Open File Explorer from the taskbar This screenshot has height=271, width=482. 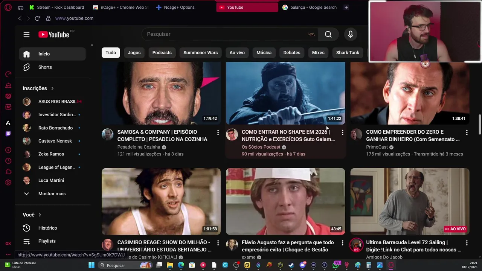pyautogui.click(x=170, y=265)
